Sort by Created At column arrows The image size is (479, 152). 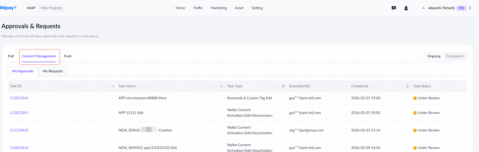pos(407,86)
